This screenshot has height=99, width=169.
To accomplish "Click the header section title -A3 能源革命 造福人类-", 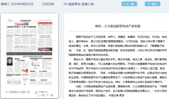I will (x=79, y=4).
